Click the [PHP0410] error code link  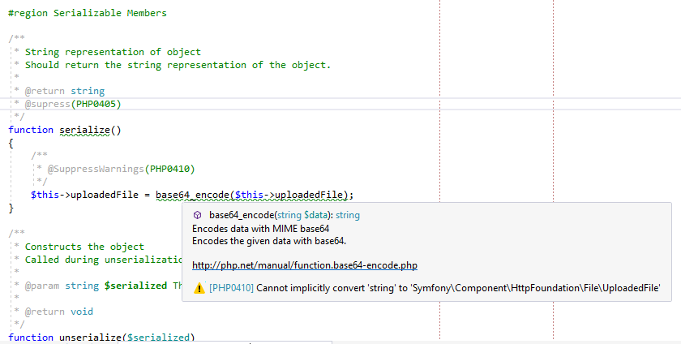point(231,288)
